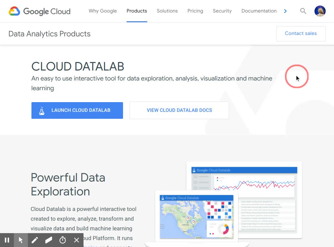Click Launch Cloud Datalab button
Viewport: 334px width, 247px height.
77,110
